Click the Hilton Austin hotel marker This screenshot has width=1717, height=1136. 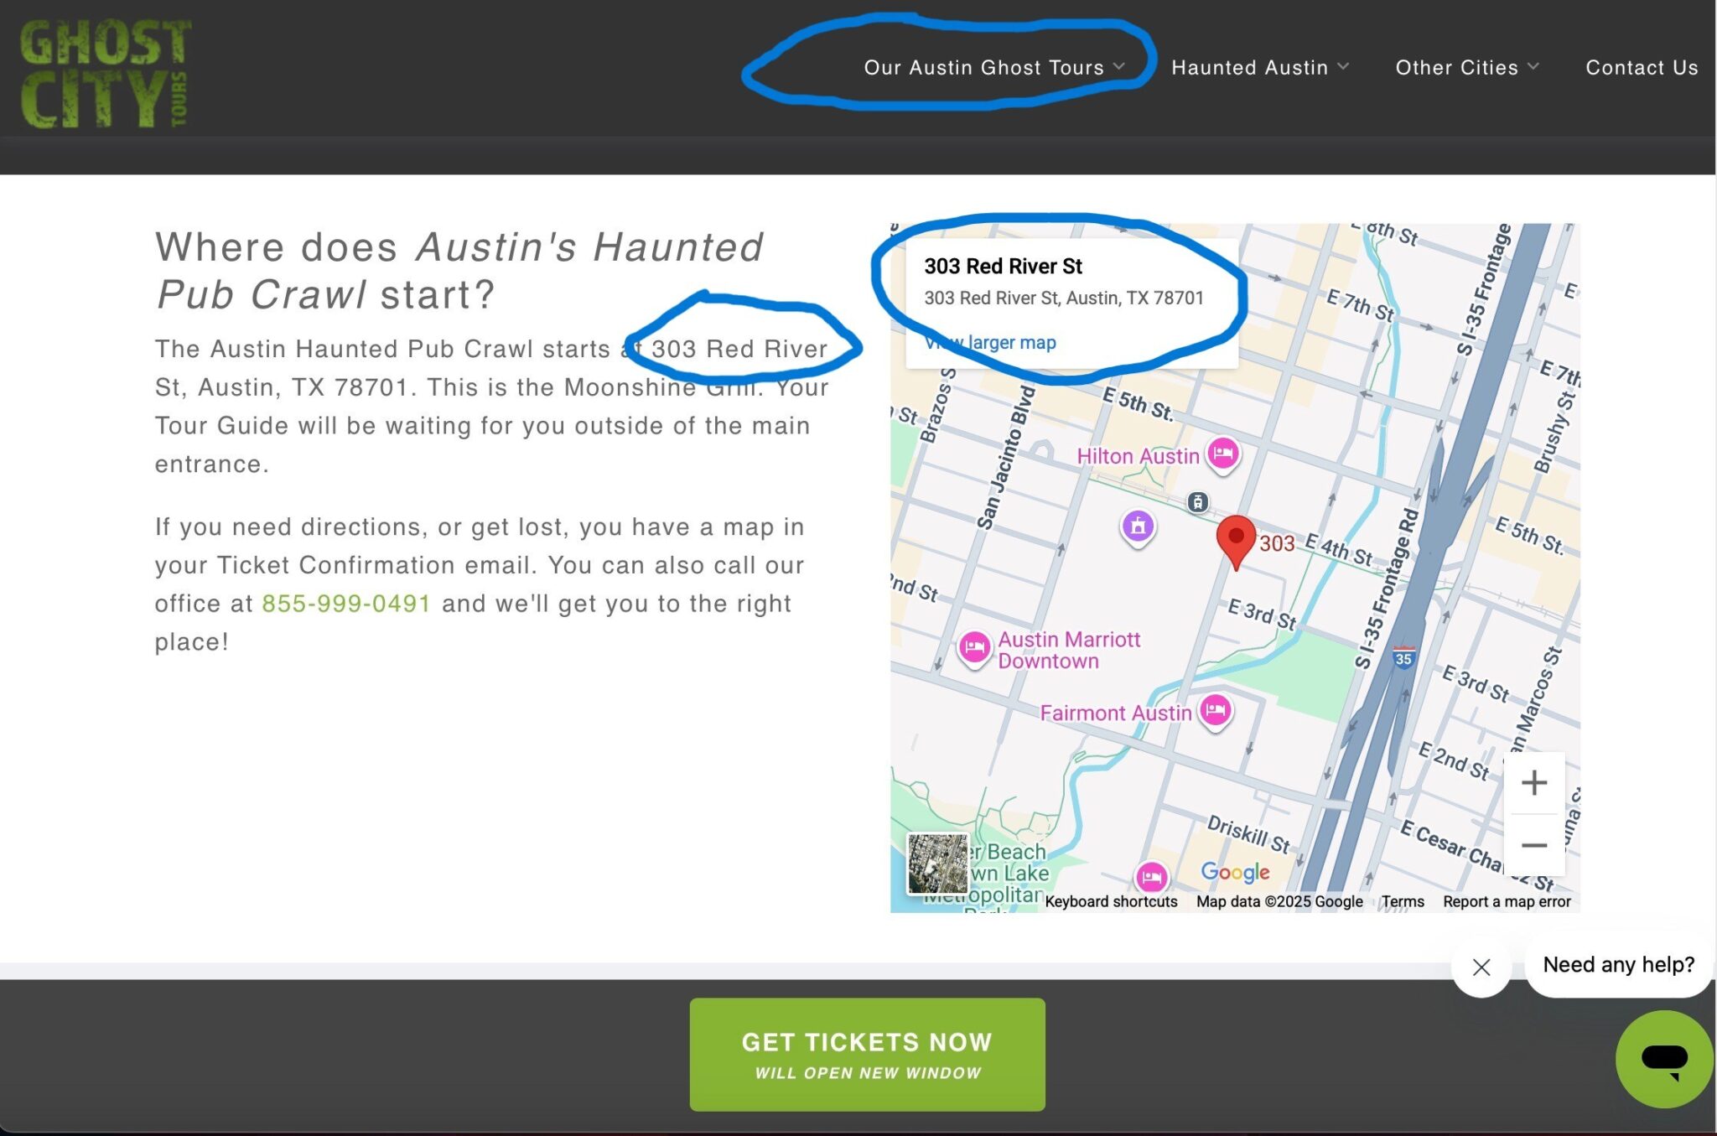1223,454
